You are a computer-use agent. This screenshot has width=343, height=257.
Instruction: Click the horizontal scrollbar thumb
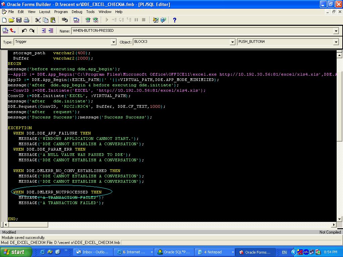point(28,225)
